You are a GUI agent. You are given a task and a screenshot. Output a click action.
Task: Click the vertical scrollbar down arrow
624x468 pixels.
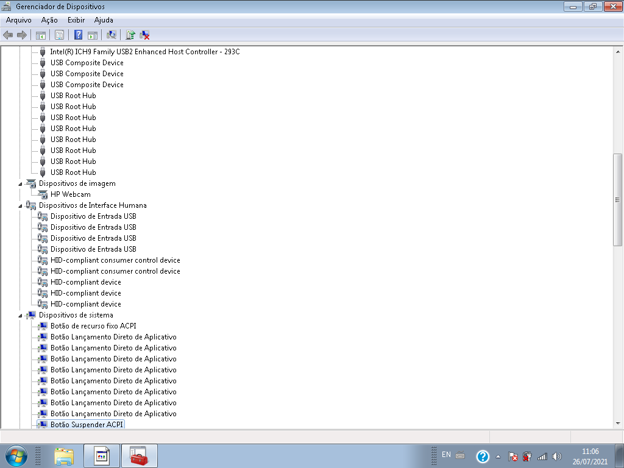click(618, 424)
